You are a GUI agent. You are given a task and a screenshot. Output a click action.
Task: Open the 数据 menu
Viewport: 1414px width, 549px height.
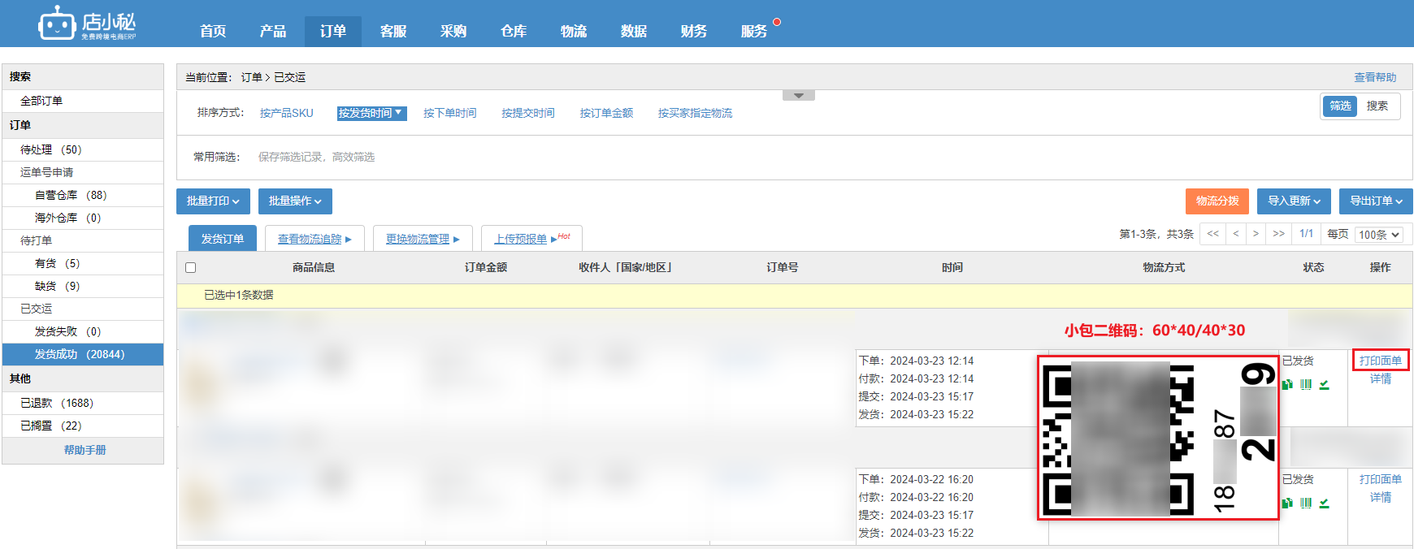point(634,31)
